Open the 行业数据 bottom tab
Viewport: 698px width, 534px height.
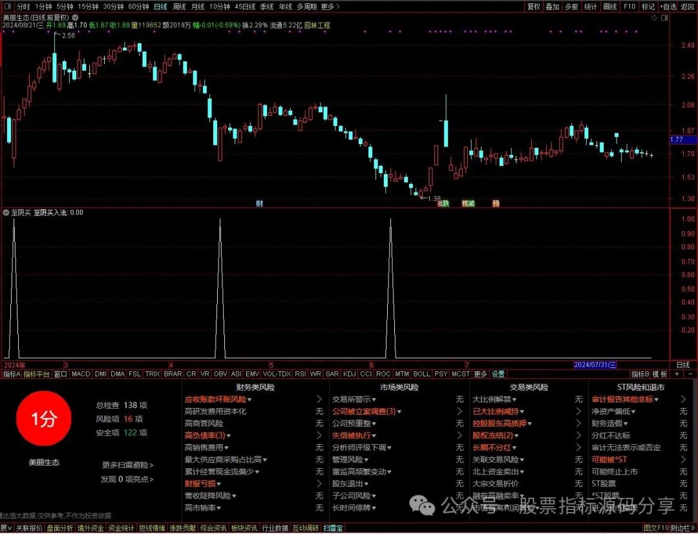click(x=275, y=528)
